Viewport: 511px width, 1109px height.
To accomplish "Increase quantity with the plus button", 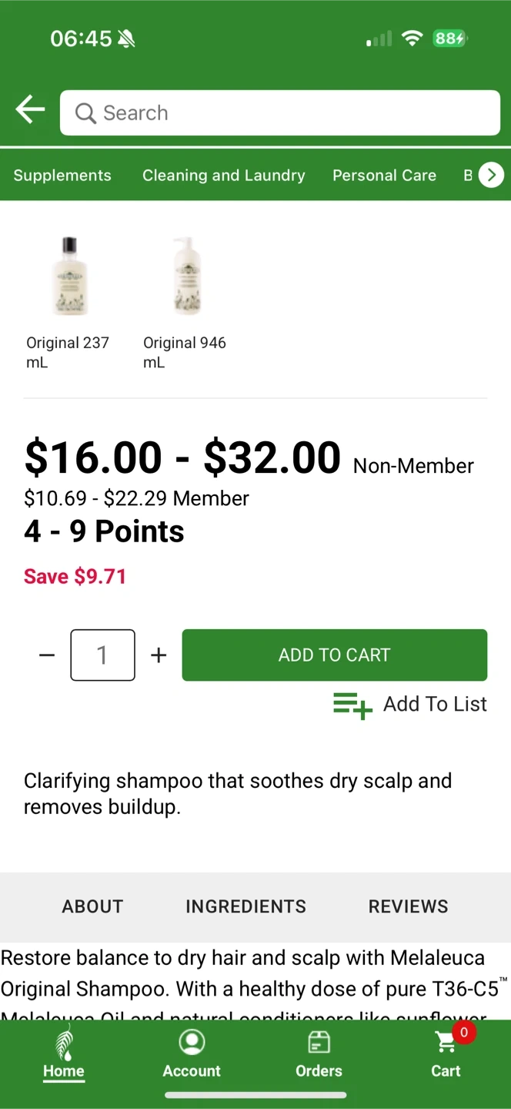I will click(159, 655).
